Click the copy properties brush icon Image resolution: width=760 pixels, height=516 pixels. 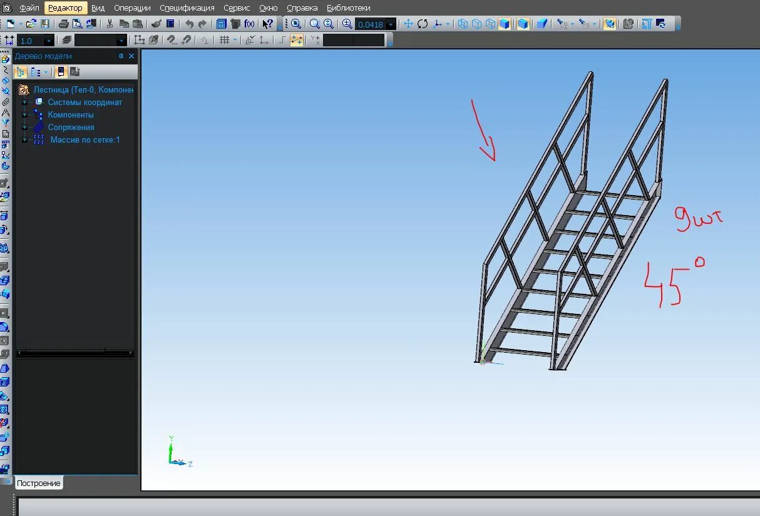156,24
